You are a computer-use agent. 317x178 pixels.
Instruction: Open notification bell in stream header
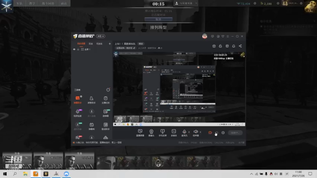click(233, 46)
